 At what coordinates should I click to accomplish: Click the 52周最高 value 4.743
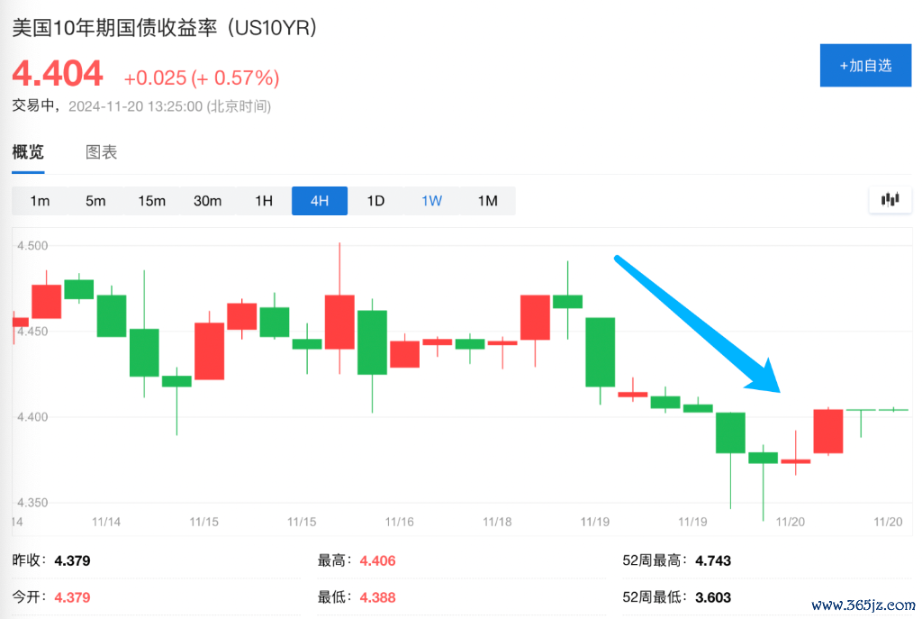click(x=713, y=560)
